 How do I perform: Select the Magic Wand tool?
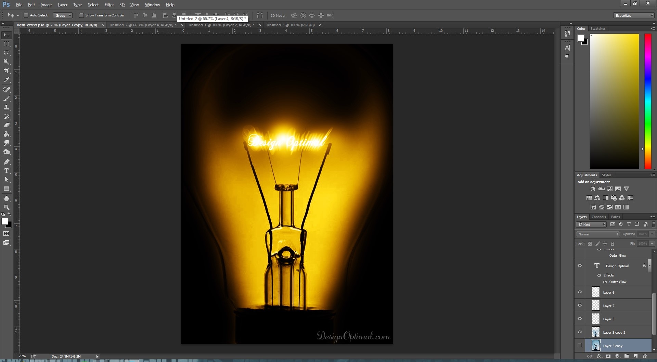[x=7, y=62]
